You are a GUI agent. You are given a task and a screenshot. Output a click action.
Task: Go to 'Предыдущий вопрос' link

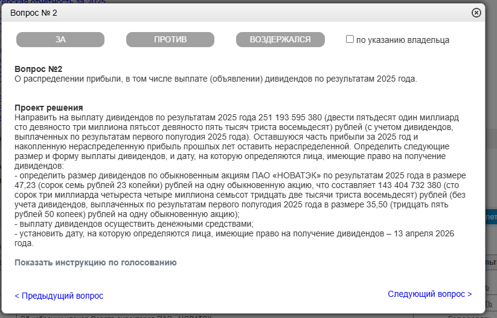pyautogui.click(x=59, y=296)
